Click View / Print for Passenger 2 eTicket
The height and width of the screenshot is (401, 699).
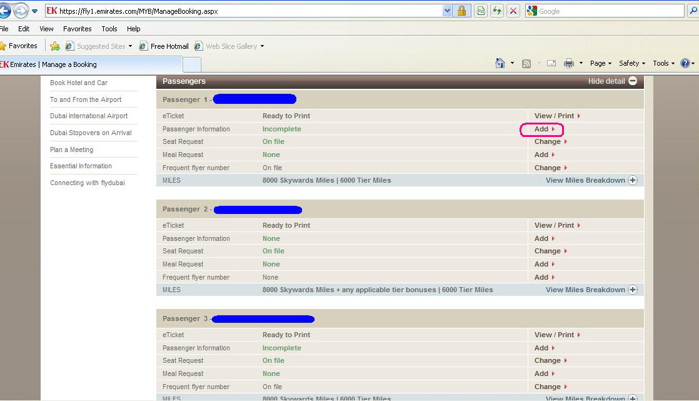tap(557, 225)
